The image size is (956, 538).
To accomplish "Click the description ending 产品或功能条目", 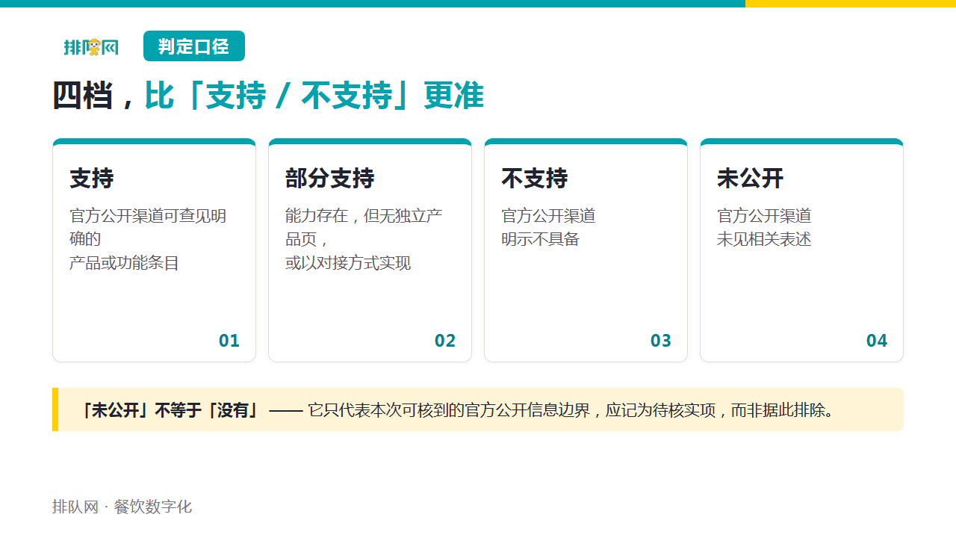I will (148, 239).
